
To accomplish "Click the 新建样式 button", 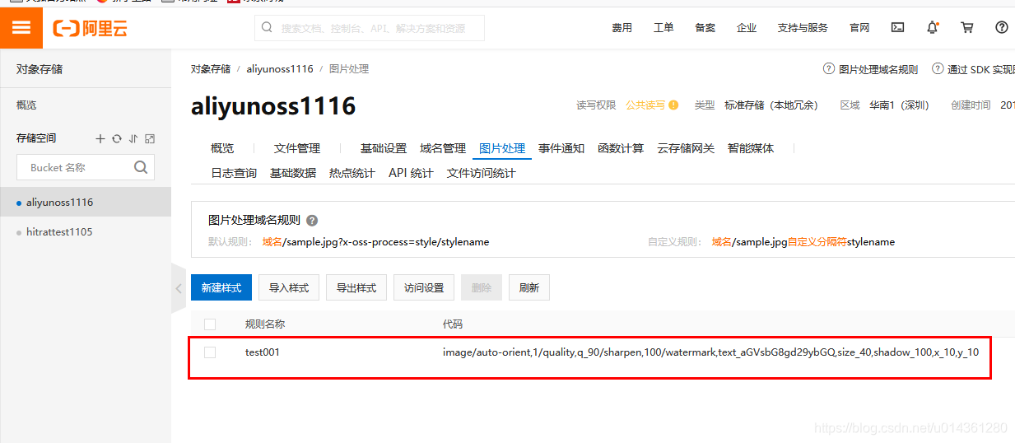I will 221,287.
